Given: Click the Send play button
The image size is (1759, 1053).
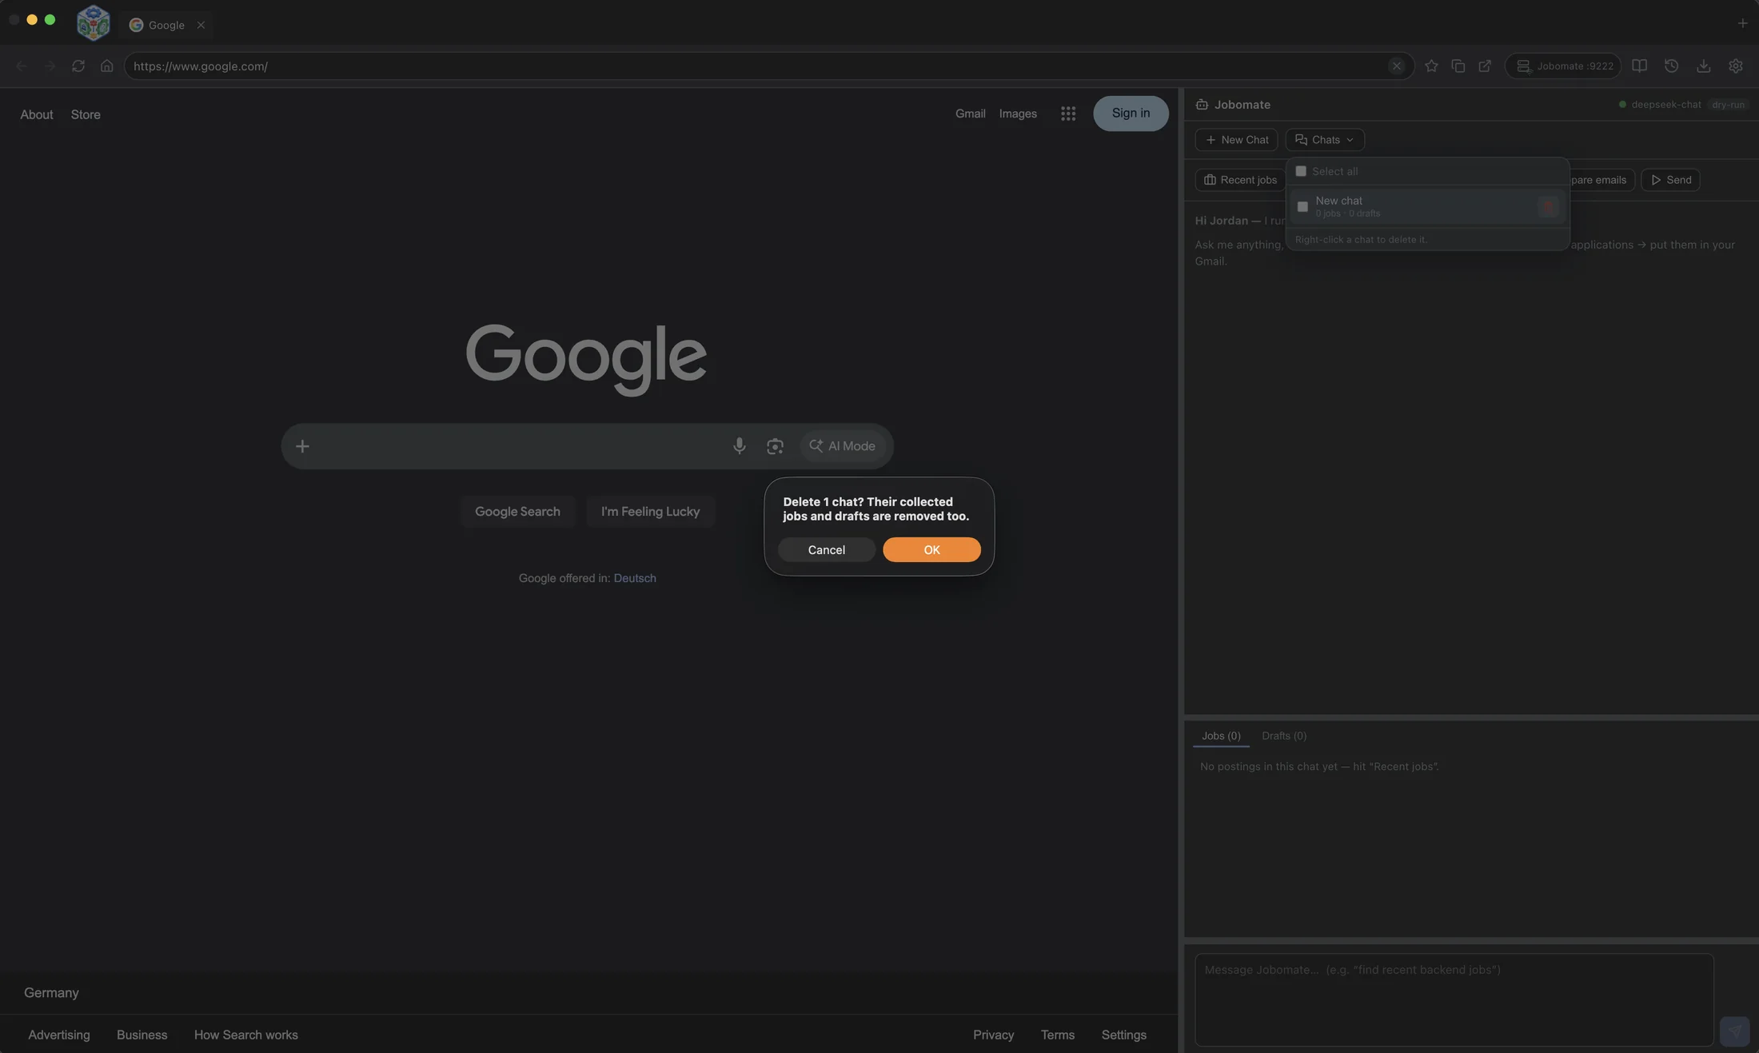Looking at the screenshot, I should tap(1671, 180).
